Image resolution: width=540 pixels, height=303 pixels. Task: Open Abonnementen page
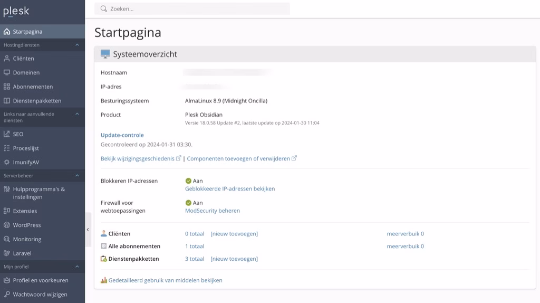click(x=42, y=87)
